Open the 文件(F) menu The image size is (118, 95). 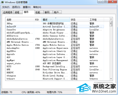click(x=6, y=7)
